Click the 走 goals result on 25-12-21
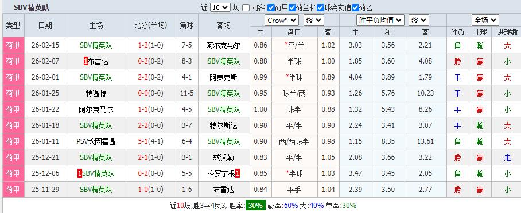Screen dimensions: 521x213 pos(507,157)
